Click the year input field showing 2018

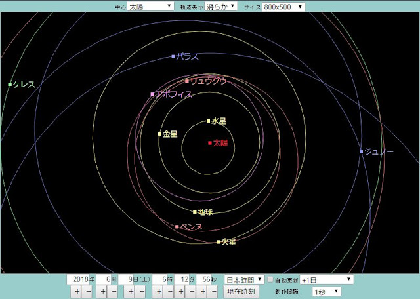pos(78,279)
